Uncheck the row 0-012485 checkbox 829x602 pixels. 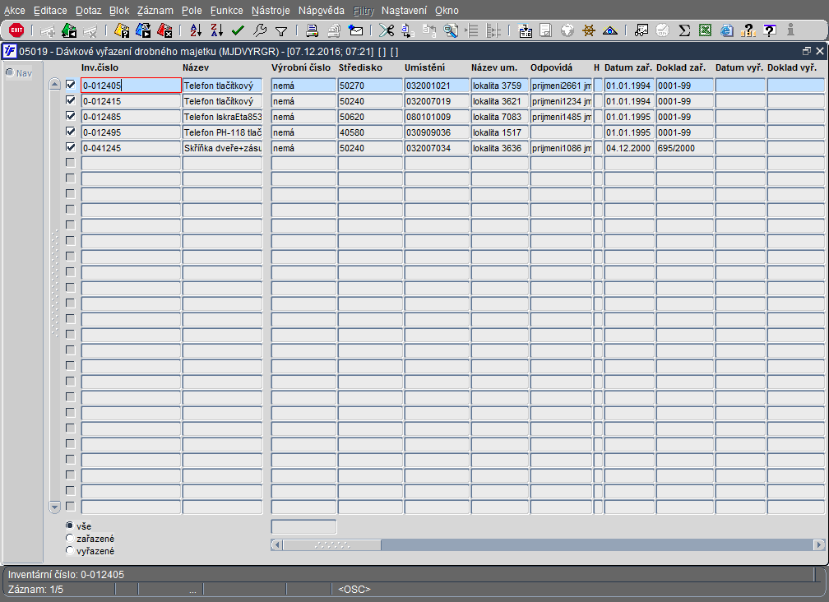[71, 116]
